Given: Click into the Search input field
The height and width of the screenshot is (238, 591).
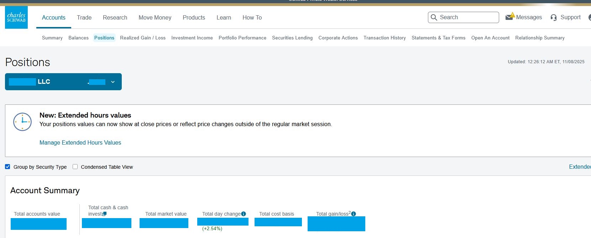Looking at the screenshot, I should (464, 17).
